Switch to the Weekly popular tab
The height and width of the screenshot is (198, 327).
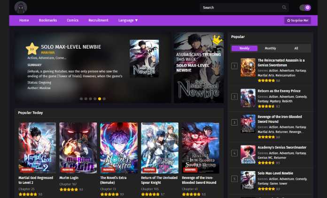tap(244, 48)
